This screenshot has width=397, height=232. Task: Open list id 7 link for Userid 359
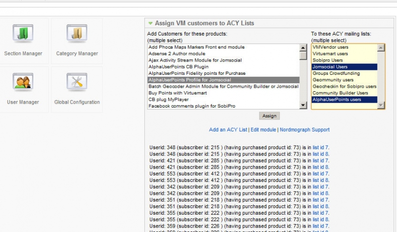coord(320,226)
